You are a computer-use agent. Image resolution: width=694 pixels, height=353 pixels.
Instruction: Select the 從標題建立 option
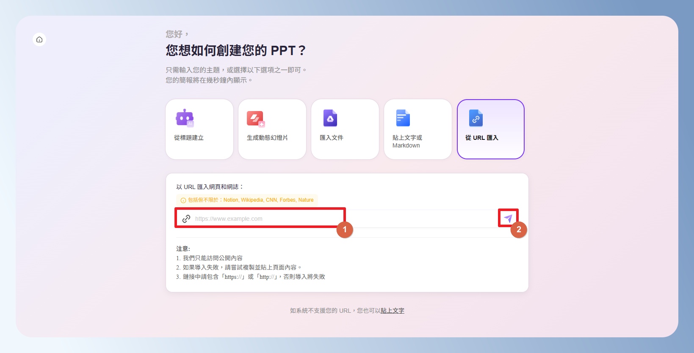click(x=199, y=129)
